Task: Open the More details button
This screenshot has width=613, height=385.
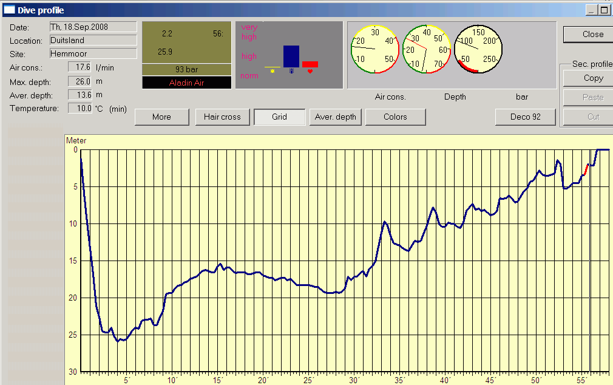Action: coord(161,117)
